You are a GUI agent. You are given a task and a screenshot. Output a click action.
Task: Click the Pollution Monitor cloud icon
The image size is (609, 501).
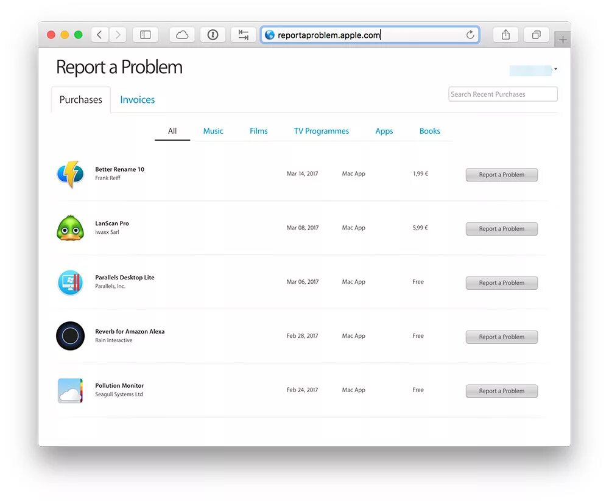(70, 390)
